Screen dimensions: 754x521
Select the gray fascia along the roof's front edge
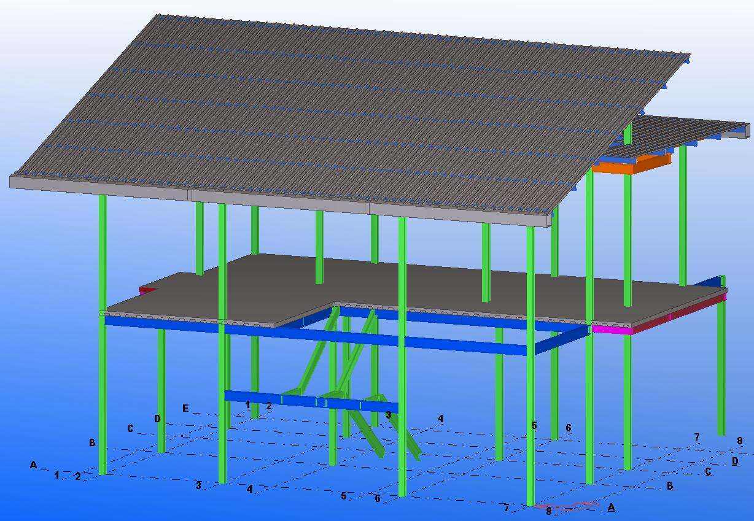276,200
